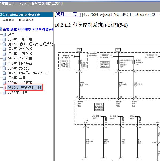Click the manual root icon beside 当前:别克
Viewport: 160px width, 161px height.
pos(1,29)
